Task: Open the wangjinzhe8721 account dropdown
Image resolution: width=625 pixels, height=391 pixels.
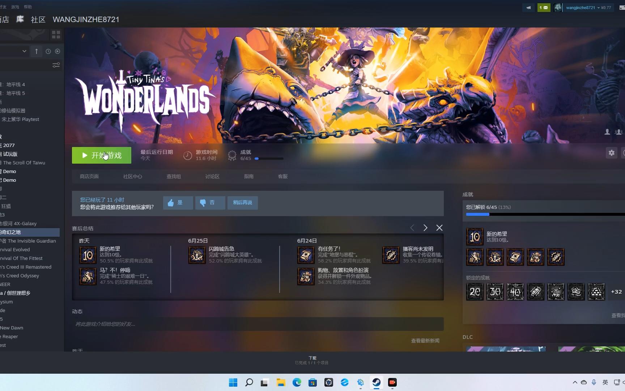Action: coord(583,8)
